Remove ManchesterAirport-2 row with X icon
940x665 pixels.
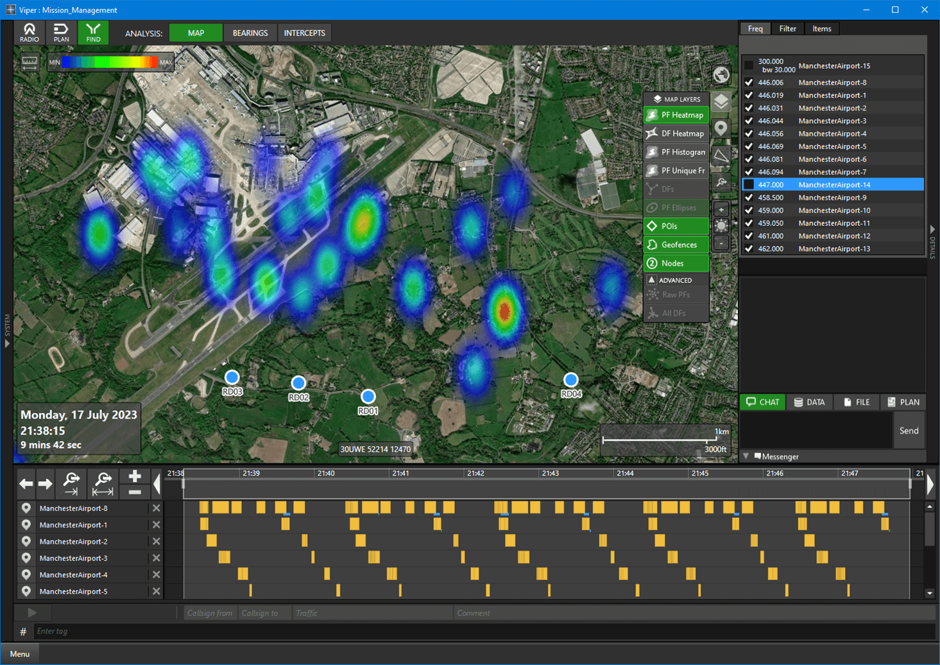click(x=156, y=541)
